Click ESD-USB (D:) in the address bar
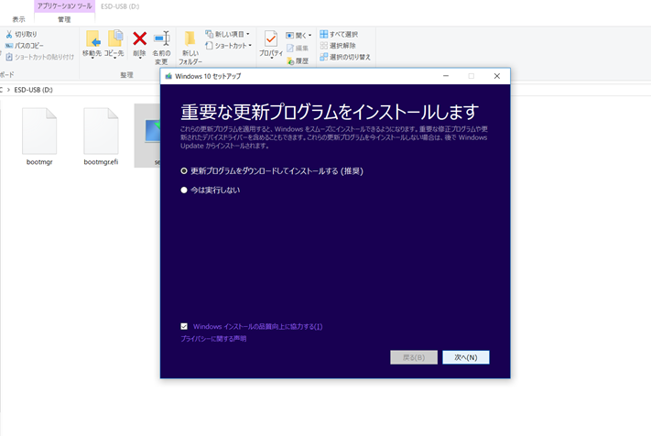 (x=33, y=90)
